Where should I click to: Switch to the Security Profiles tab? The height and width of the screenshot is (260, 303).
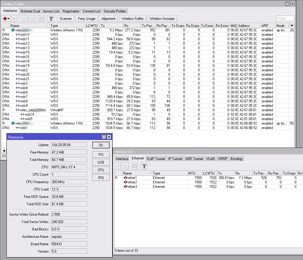pos(115,11)
